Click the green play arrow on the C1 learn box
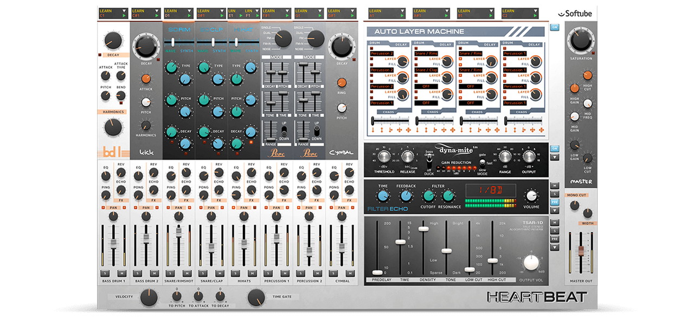Image resolution: width=694 pixels, height=319 pixels. 125,16
